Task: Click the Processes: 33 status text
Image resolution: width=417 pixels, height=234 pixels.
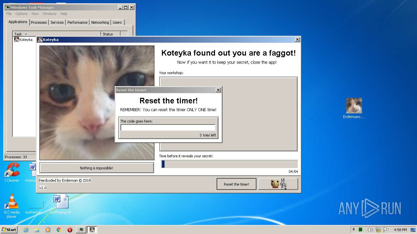Action: pos(16,157)
